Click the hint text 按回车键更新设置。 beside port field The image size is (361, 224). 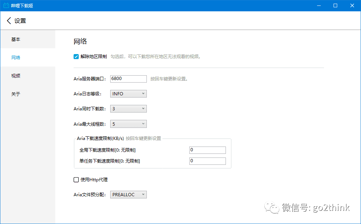tap(169, 79)
